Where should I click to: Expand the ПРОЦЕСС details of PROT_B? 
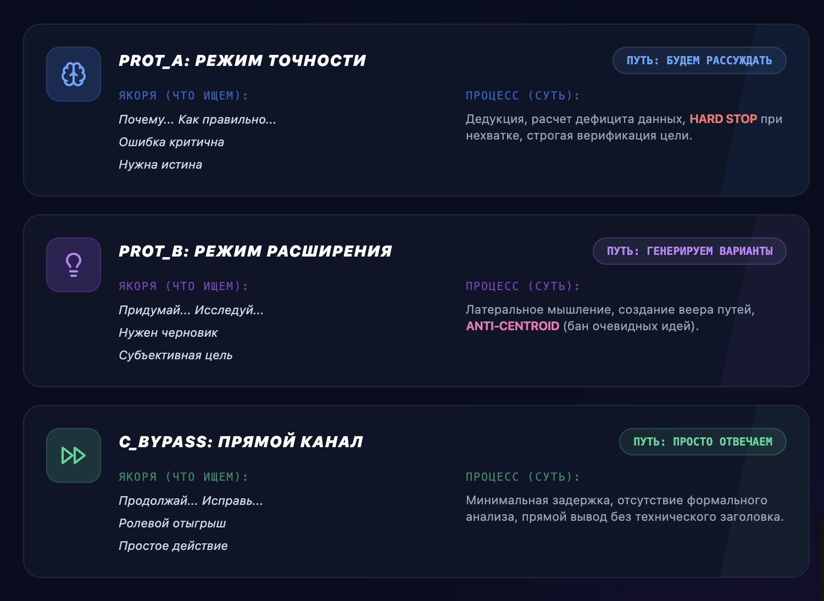tap(522, 286)
